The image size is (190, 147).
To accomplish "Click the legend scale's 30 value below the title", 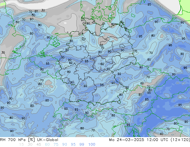I will (30, 145).
